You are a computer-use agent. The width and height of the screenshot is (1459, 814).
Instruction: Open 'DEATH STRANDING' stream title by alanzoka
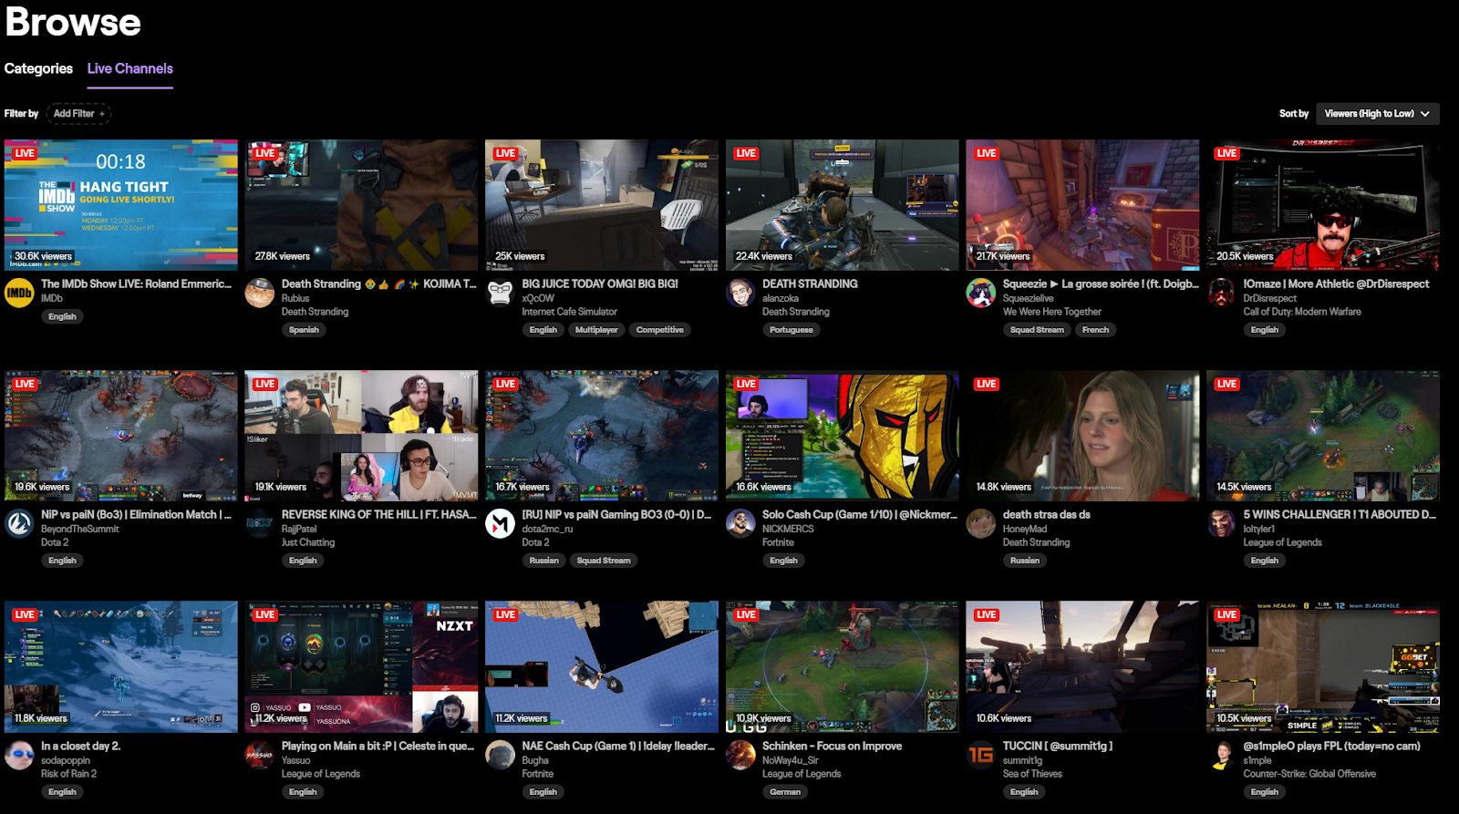(810, 283)
